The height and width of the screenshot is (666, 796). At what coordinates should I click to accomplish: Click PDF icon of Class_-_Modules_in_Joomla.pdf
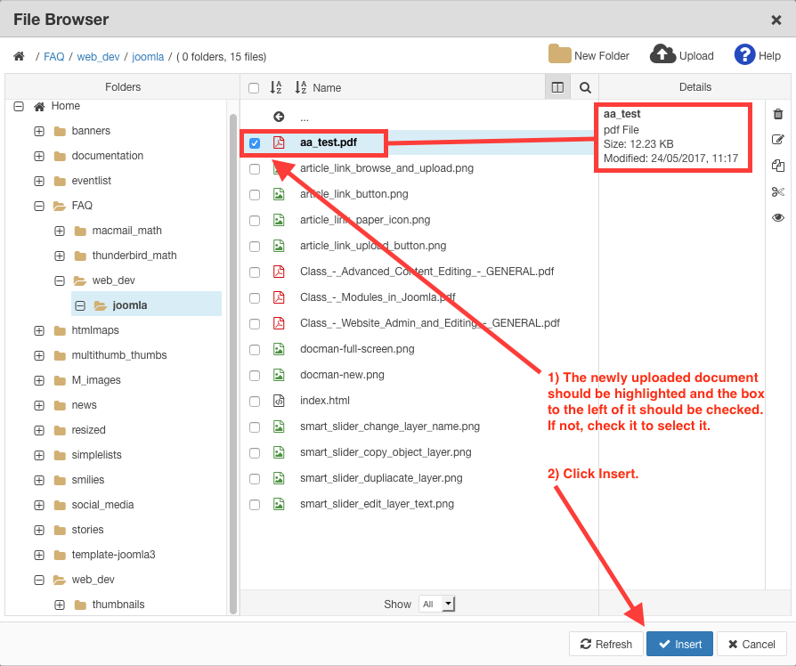pyautogui.click(x=279, y=297)
